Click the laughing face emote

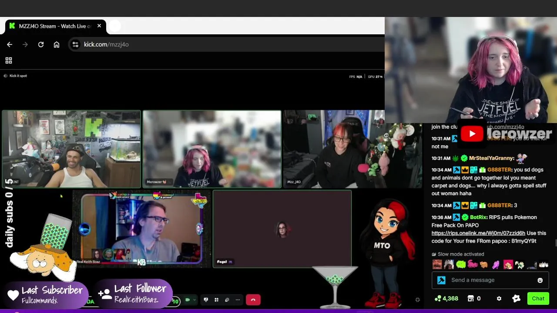(x=437, y=264)
